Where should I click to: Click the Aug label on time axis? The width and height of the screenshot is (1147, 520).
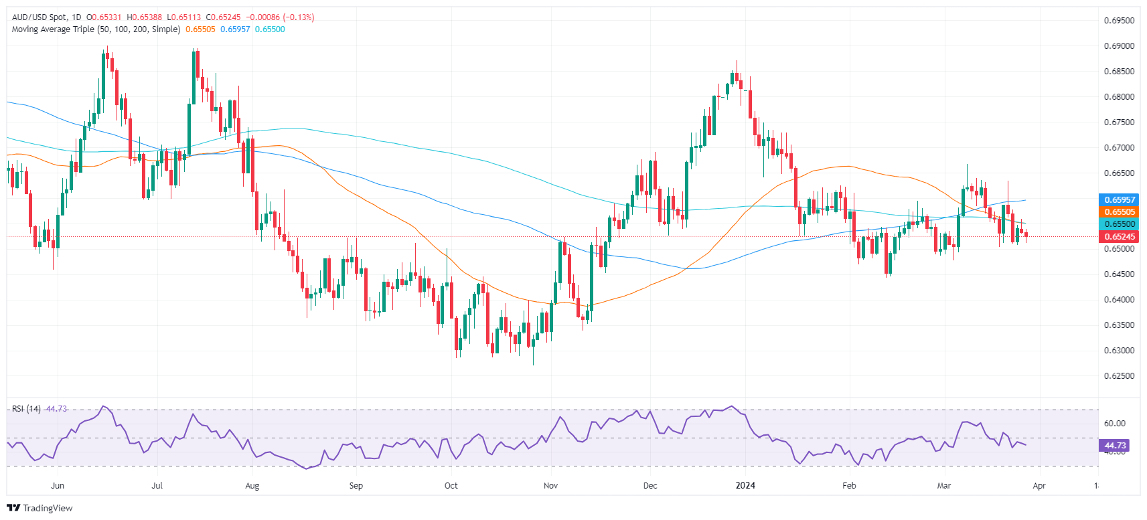pos(252,485)
